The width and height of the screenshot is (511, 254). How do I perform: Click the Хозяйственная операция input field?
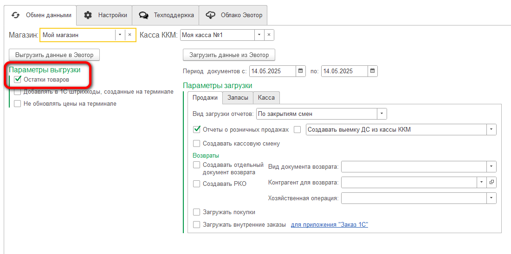pyautogui.click(x=414, y=198)
